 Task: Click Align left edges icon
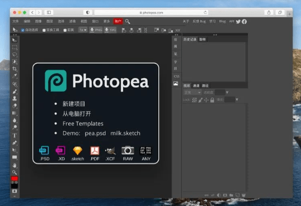tap(124, 30)
